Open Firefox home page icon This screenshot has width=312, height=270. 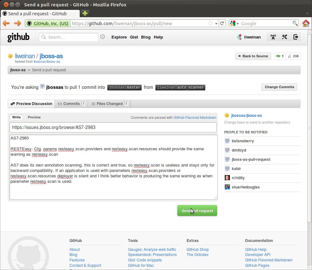click(x=306, y=23)
